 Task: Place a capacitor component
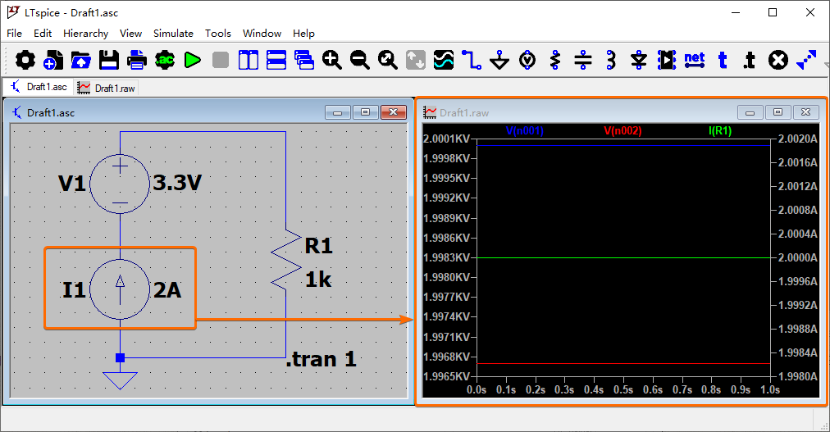[x=583, y=61]
